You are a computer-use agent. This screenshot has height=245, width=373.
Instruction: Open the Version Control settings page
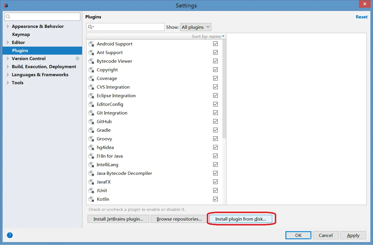29,58
